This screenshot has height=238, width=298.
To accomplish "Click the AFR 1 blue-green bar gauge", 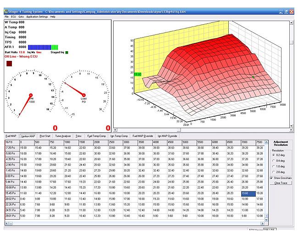I will (x=43, y=48).
